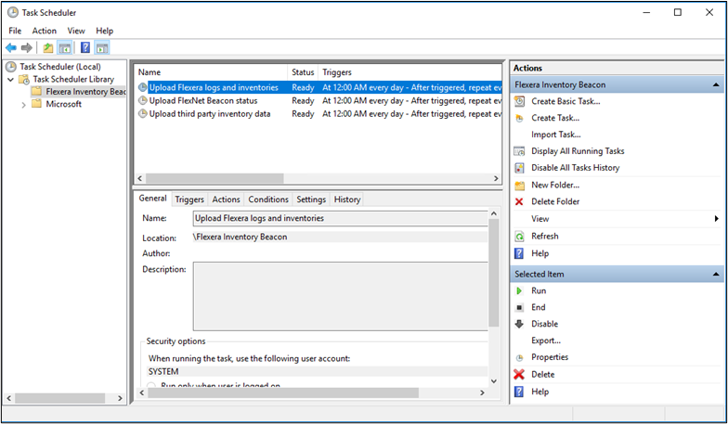
Task: Sort by the Status column header
Action: click(303, 72)
